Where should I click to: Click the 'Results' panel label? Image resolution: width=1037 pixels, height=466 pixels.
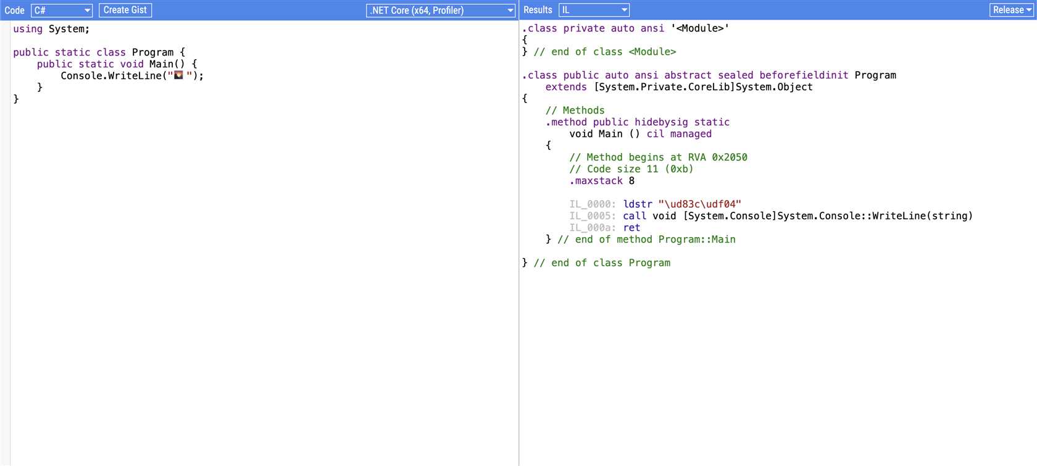pos(538,10)
